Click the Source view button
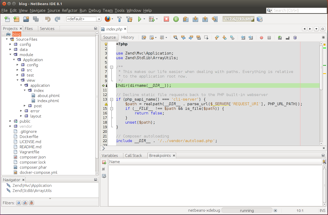The width and height of the screenshot is (328, 215). click(109, 37)
